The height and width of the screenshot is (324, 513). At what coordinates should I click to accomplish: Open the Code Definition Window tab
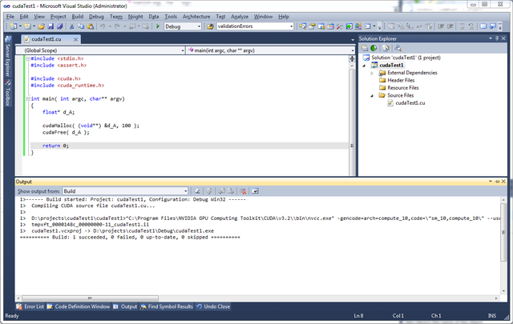click(x=79, y=306)
